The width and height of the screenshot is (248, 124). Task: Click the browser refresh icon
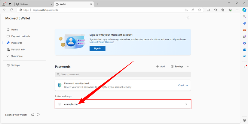(12, 10)
